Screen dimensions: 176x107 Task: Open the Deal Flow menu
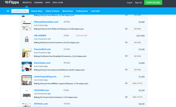pyautogui.click(x=58, y=2)
